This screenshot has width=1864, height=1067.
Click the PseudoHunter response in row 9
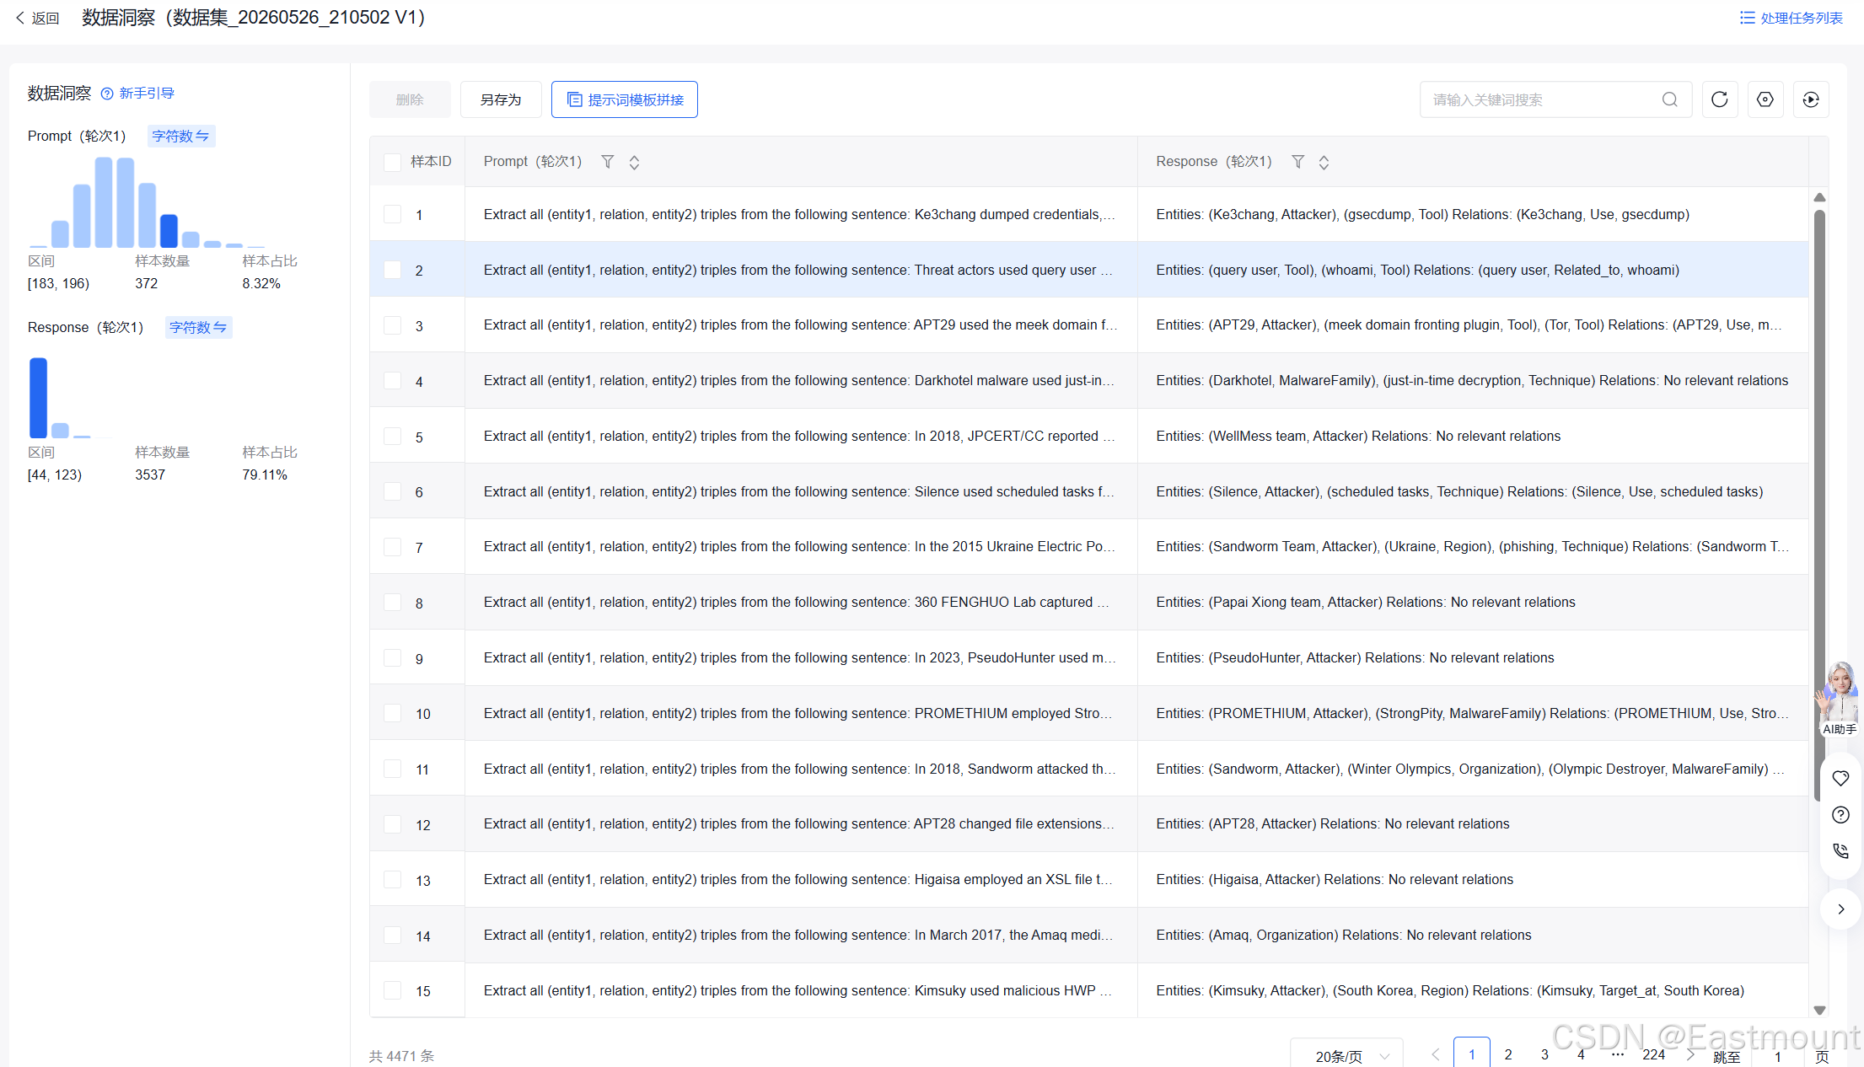pos(1472,657)
